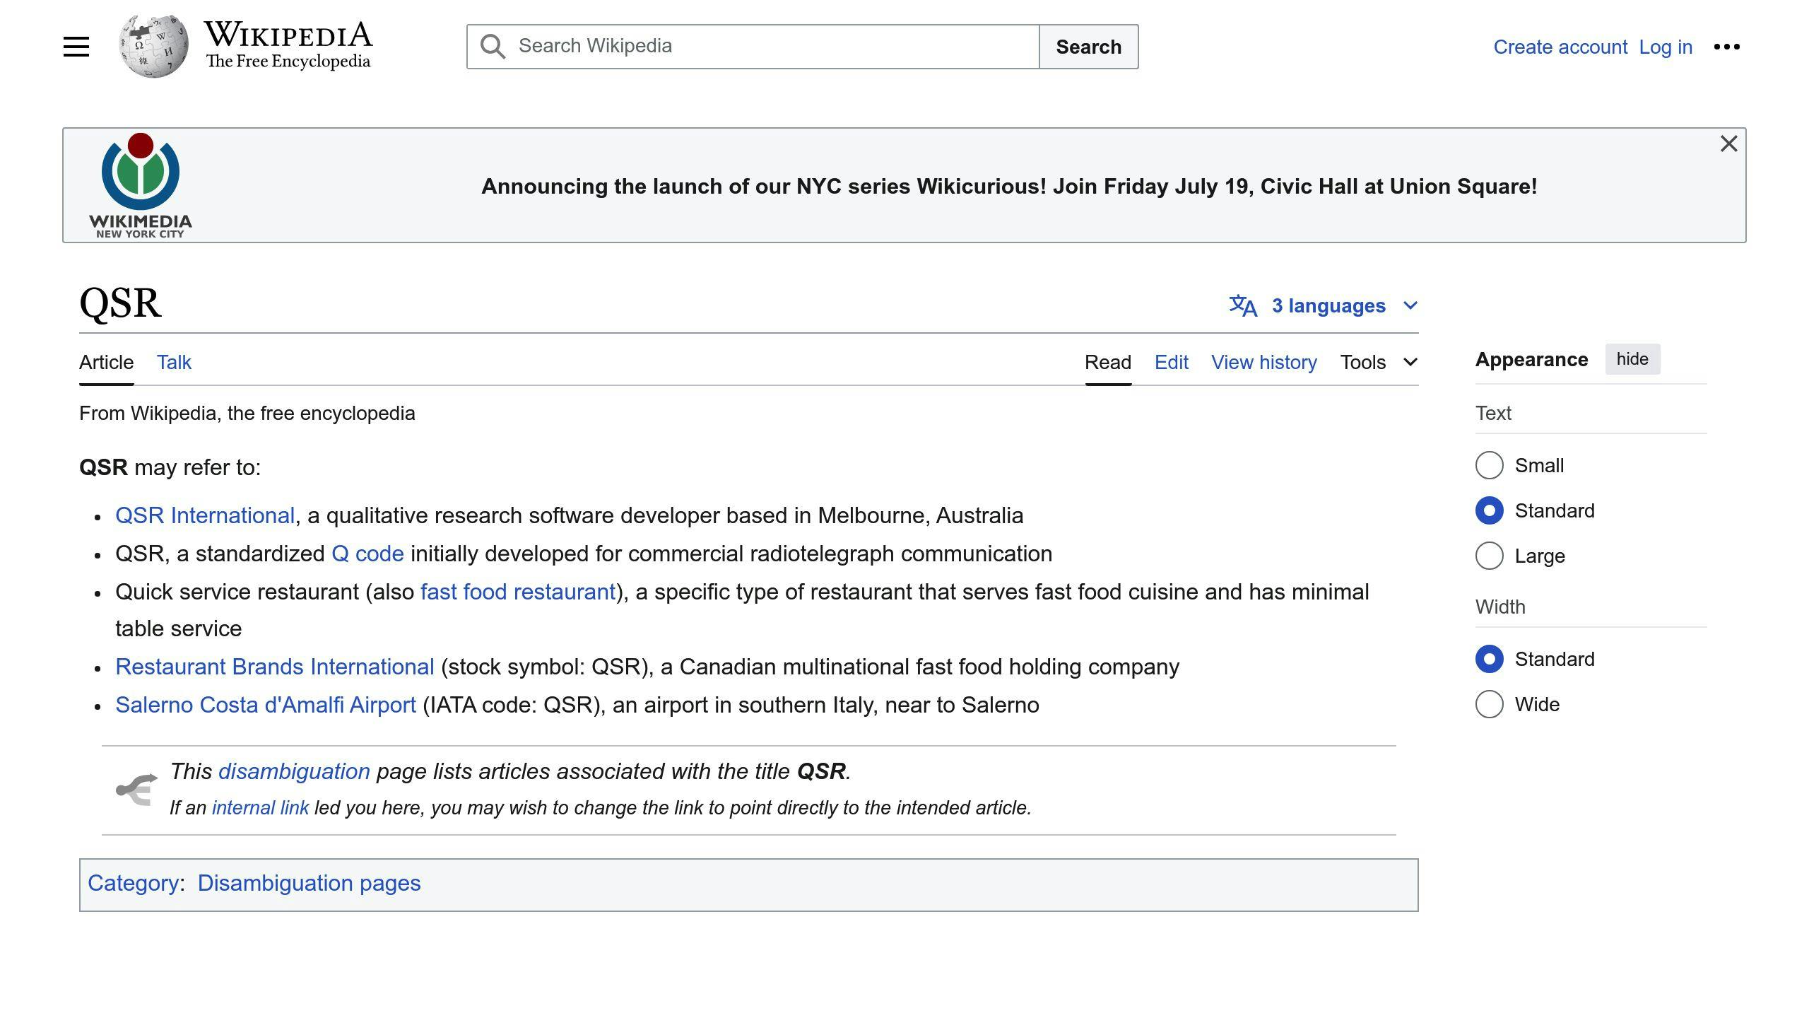Select Small text size

tap(1489, 465)
